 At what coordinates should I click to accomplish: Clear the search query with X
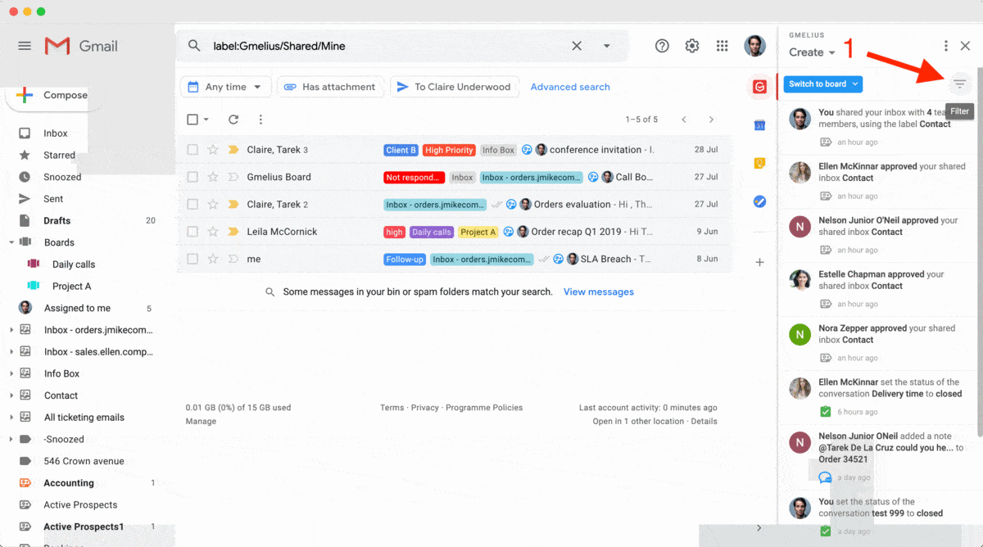tap(577, 46)
